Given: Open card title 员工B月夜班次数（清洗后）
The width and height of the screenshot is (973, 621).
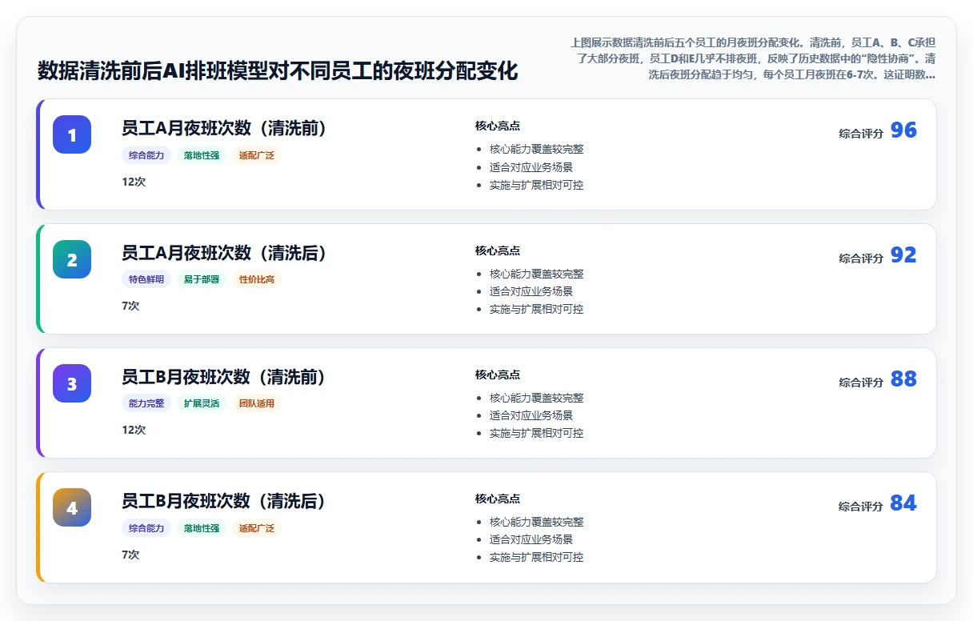Looking at the screenshot, I should click(x=225, y=502).
